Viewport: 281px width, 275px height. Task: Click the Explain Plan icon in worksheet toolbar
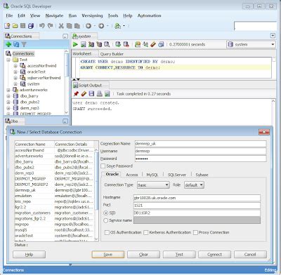point(99,44)
